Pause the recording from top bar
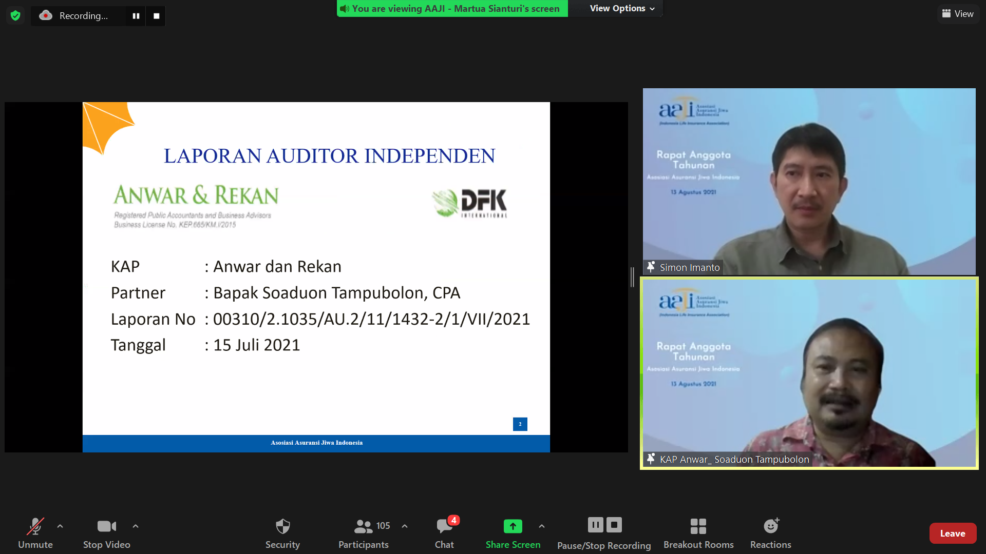 [x=136, y=16]
